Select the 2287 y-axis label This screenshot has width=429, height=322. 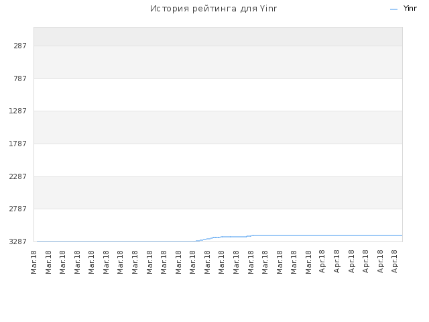point(18,176)
